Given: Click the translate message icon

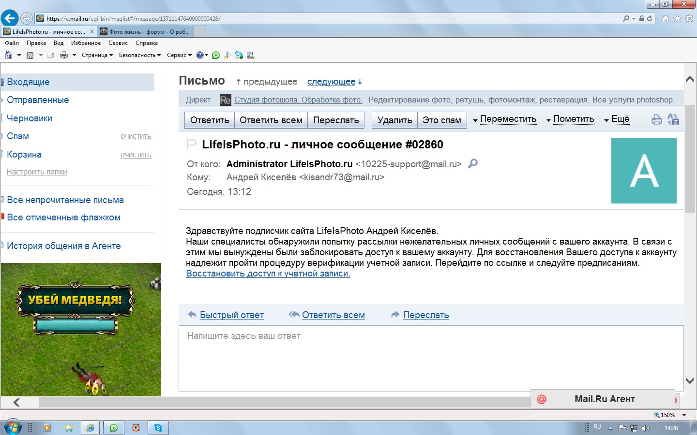Looking at the screenshot, I should point(673,119).
